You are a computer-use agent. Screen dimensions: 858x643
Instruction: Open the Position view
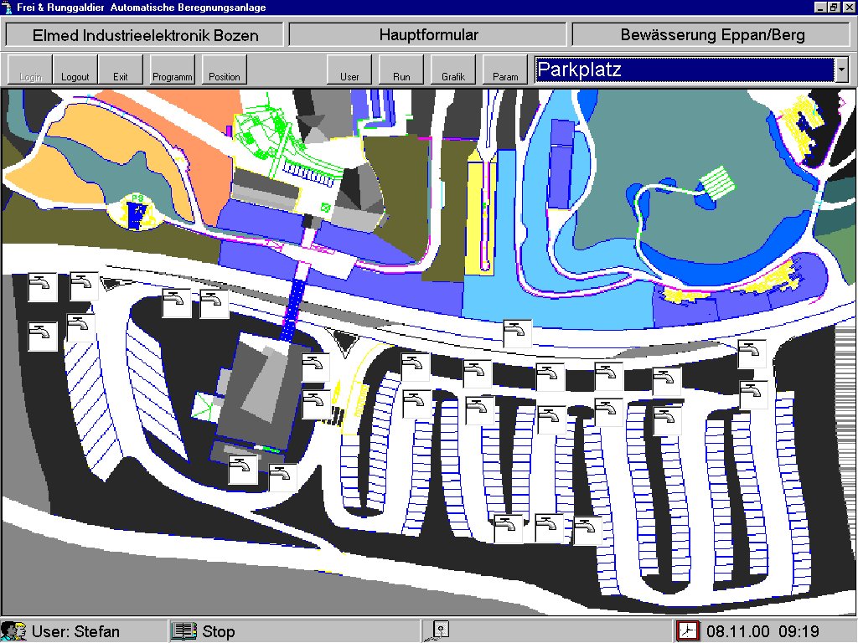click(225, 69)
